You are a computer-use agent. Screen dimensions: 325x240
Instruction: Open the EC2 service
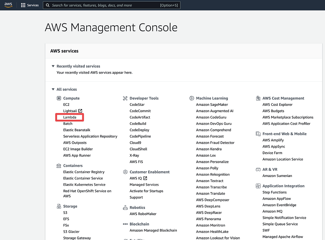[x=66, y=104]
